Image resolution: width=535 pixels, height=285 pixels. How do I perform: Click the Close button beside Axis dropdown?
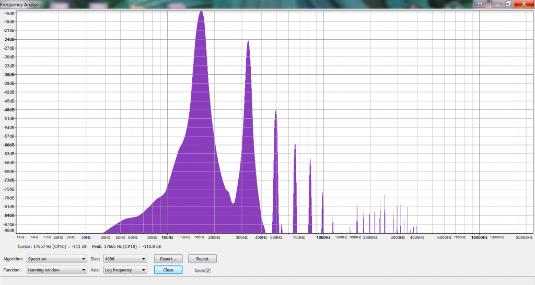(x=168, y=270)
